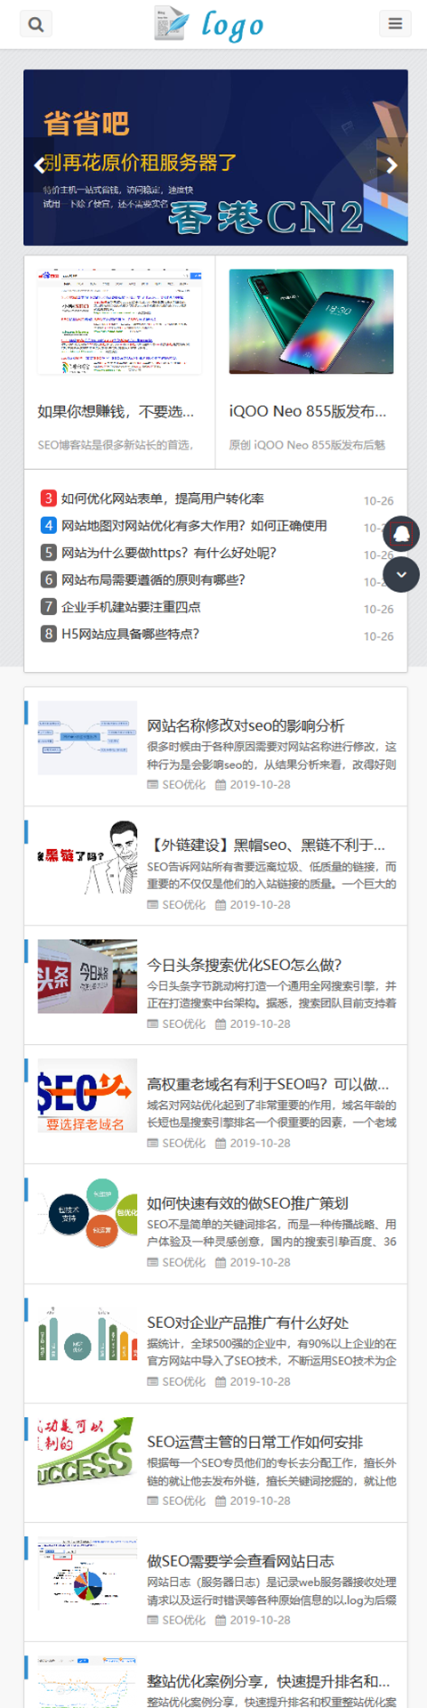
Task: Click date 10-26 beside H5网站 item
Action: 378,636
